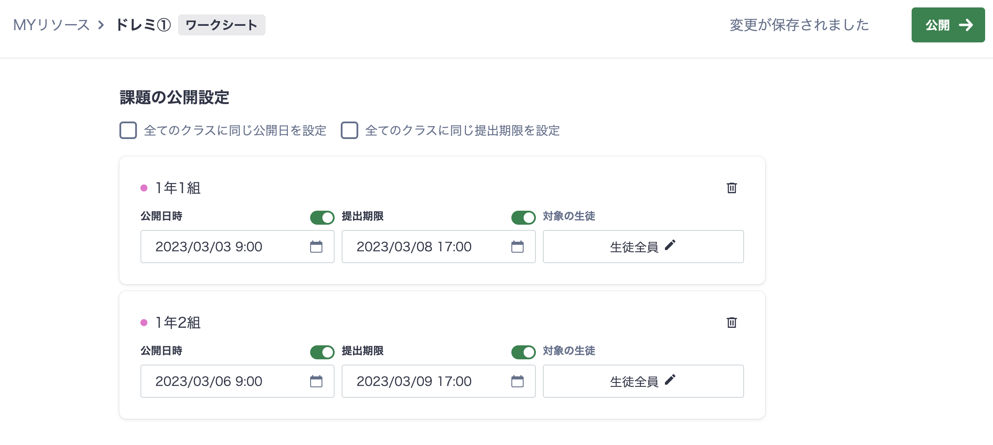Open the calendar picker for 1年1組 提出期限
Image resolution: width=993 pixels, height=445 pixels.
tap(517, 247)
